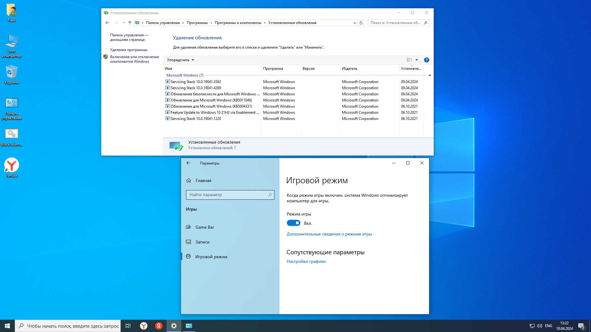
Task: Toggle the Режим игры switch off
Action: click(293, 223)
